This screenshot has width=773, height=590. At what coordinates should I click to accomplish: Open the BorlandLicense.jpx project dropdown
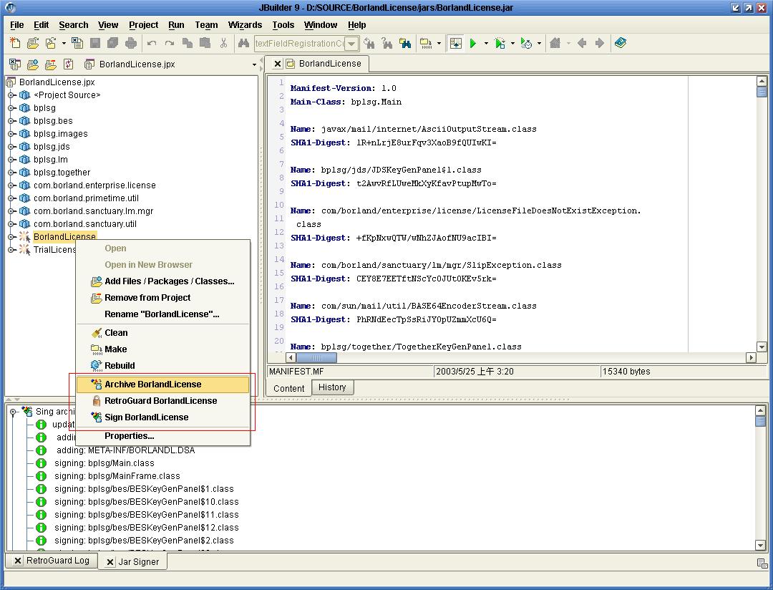pos(253,64)
